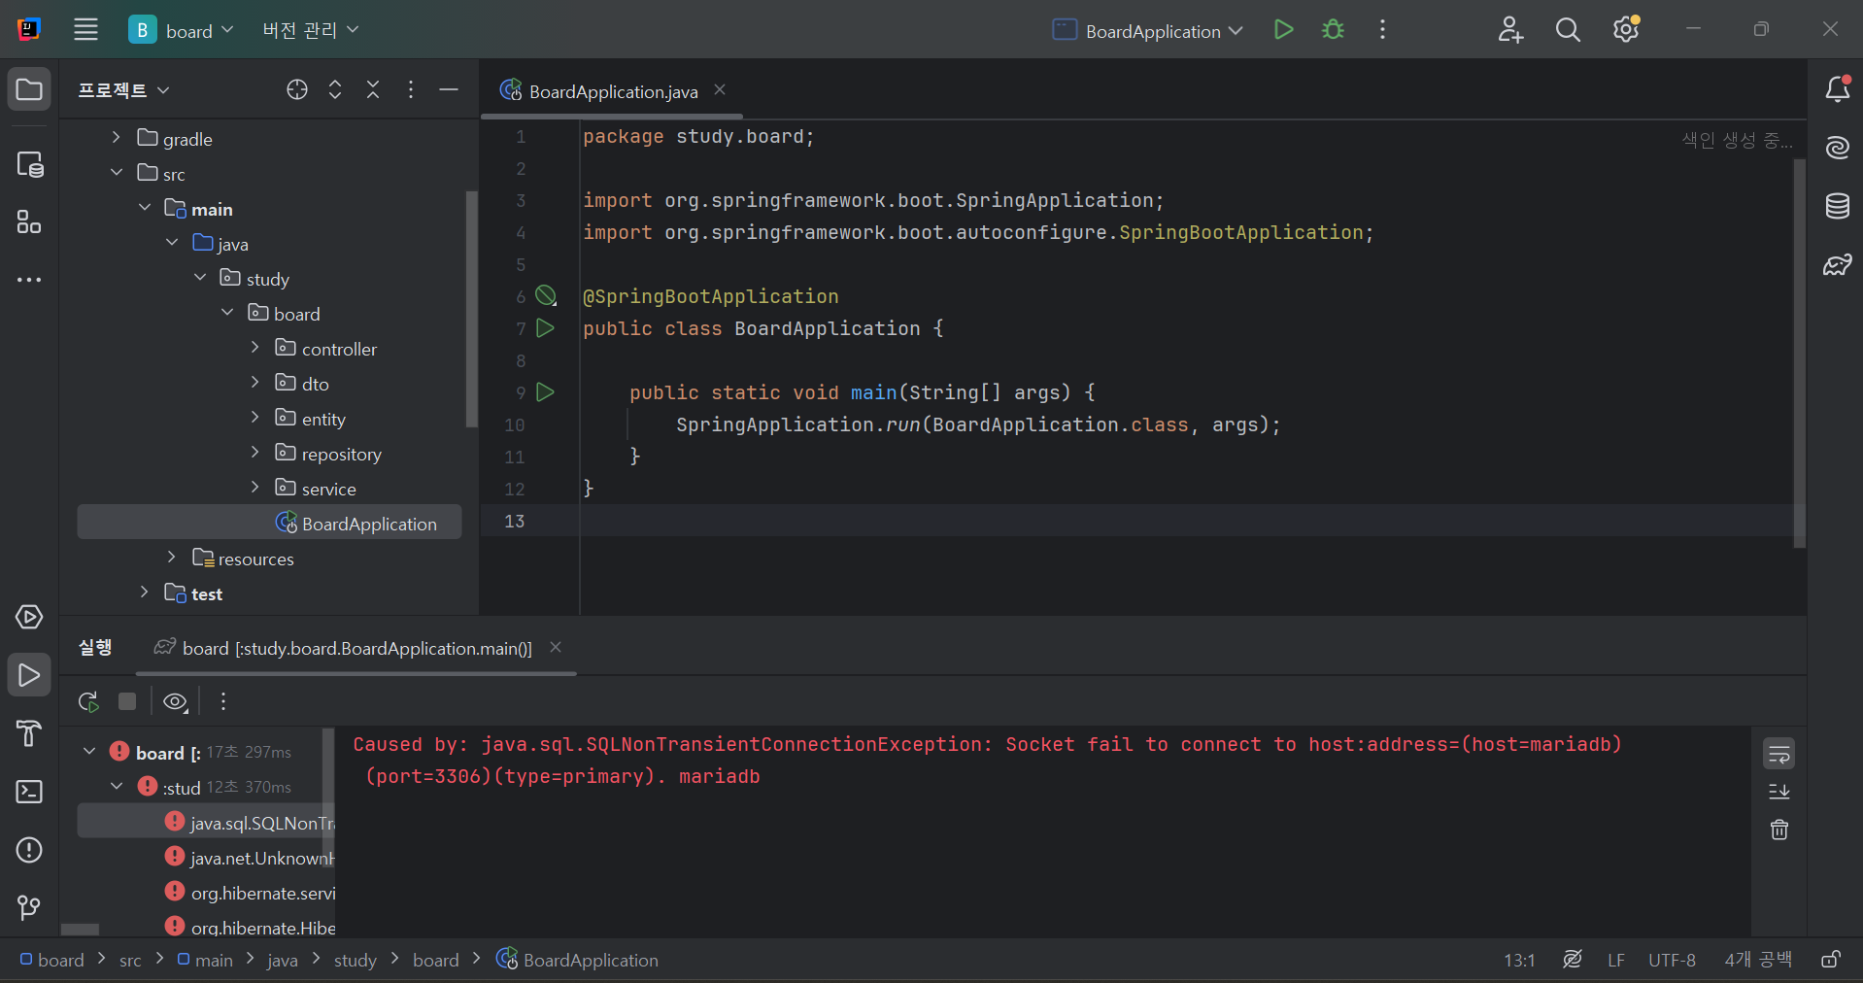1863x983 pixels.
Task: Start debugging with the bug icon
Action: tap(1333, 30)
